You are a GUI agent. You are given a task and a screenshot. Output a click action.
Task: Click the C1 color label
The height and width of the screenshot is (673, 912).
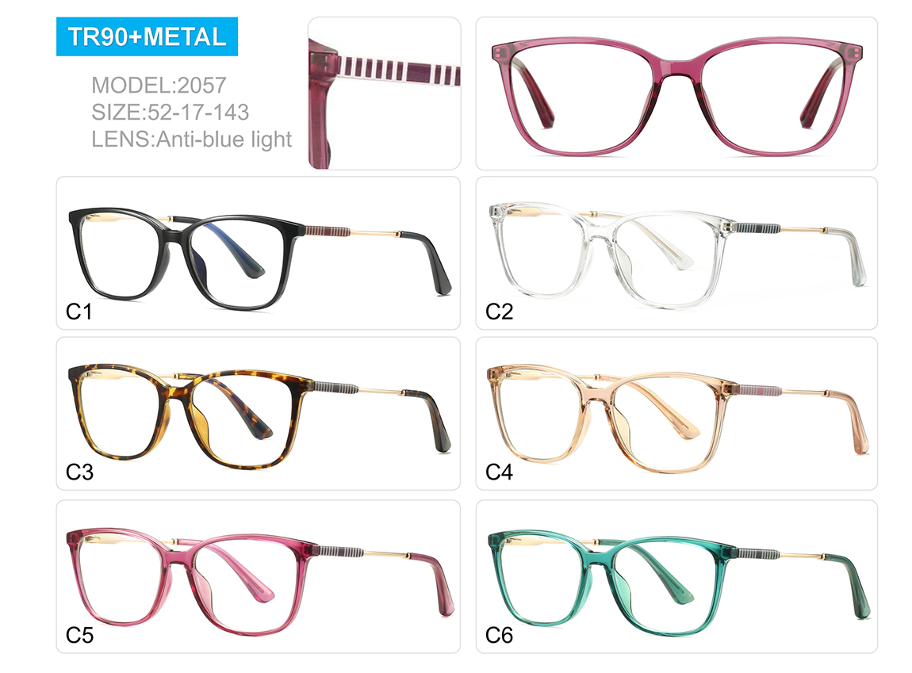pos(79,312)
